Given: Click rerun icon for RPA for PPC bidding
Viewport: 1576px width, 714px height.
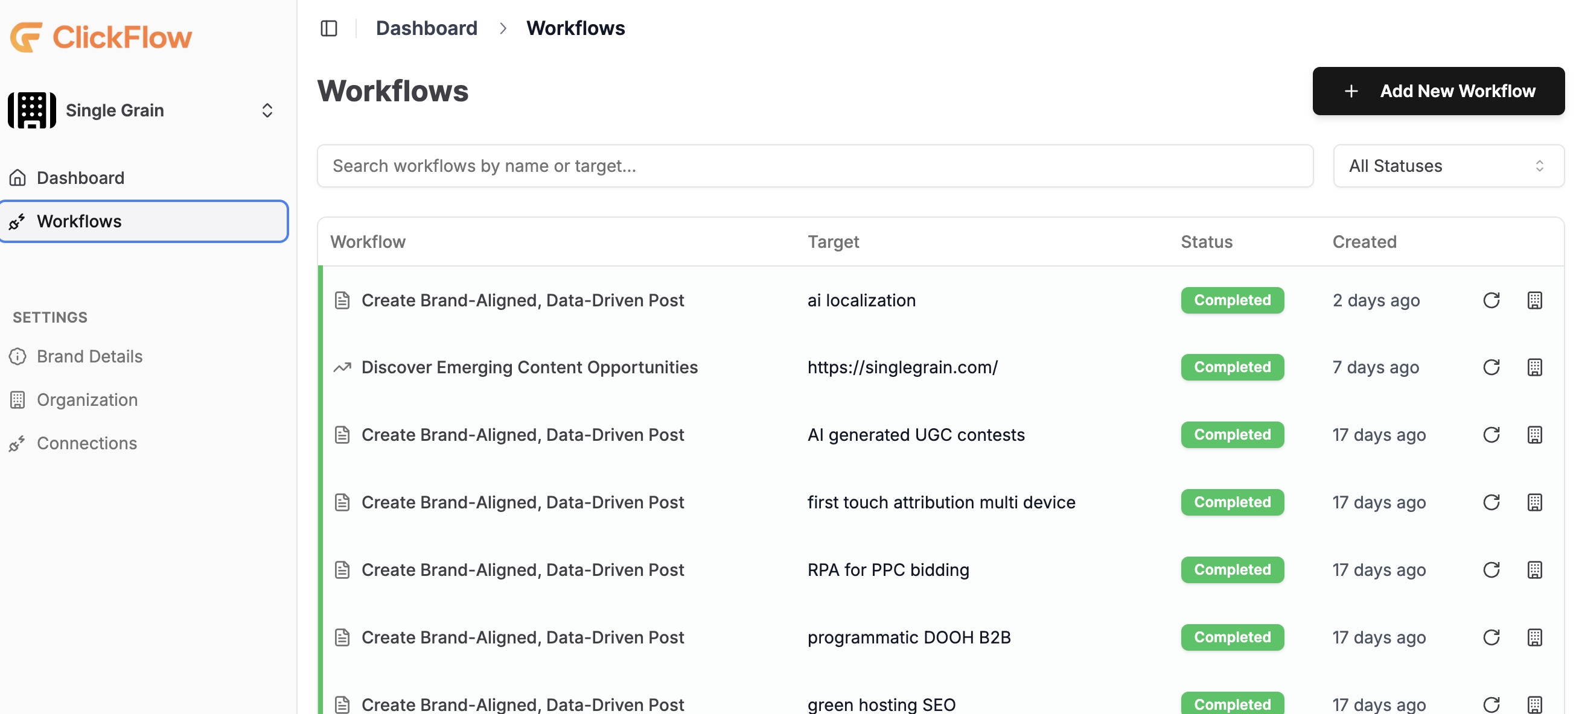Looking at the screenshot, I should [1491, 570].
